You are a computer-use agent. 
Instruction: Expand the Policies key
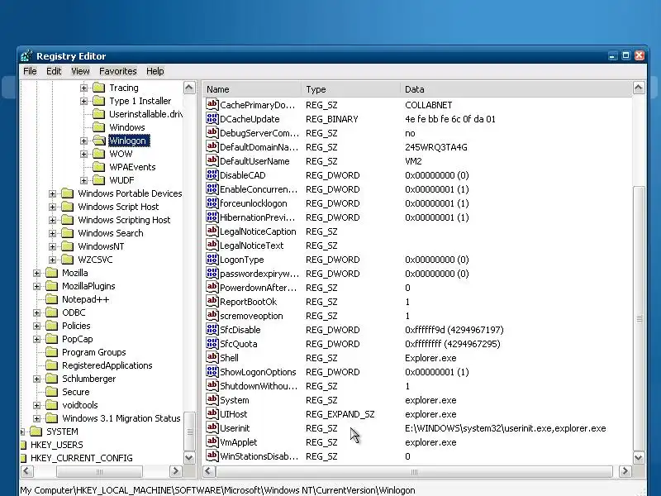coord(36,326)
